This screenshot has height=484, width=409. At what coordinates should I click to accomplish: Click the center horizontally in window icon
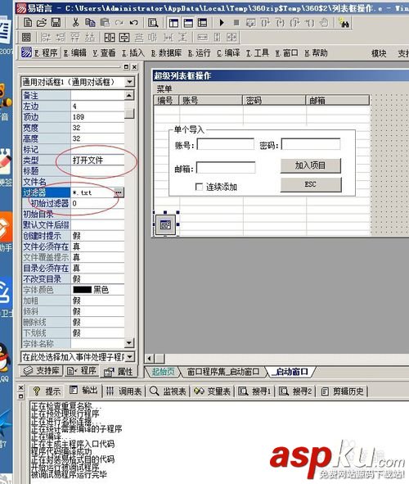tap(110, 38)
